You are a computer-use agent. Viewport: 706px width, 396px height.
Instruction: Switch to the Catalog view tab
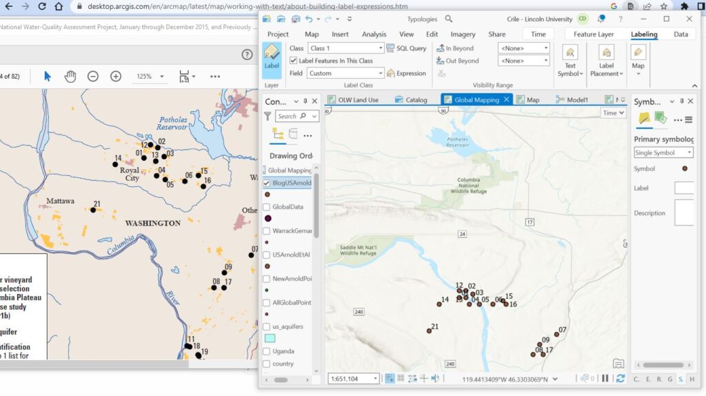tap(411, 99)
